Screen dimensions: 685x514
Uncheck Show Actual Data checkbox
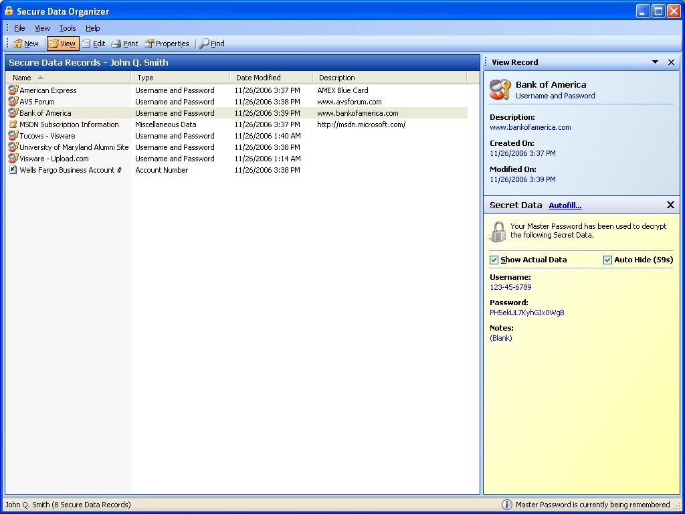pos(494,260)
